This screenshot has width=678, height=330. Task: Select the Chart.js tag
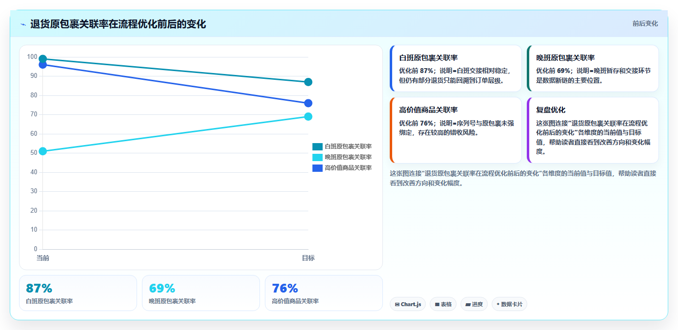tap(408, 304)
